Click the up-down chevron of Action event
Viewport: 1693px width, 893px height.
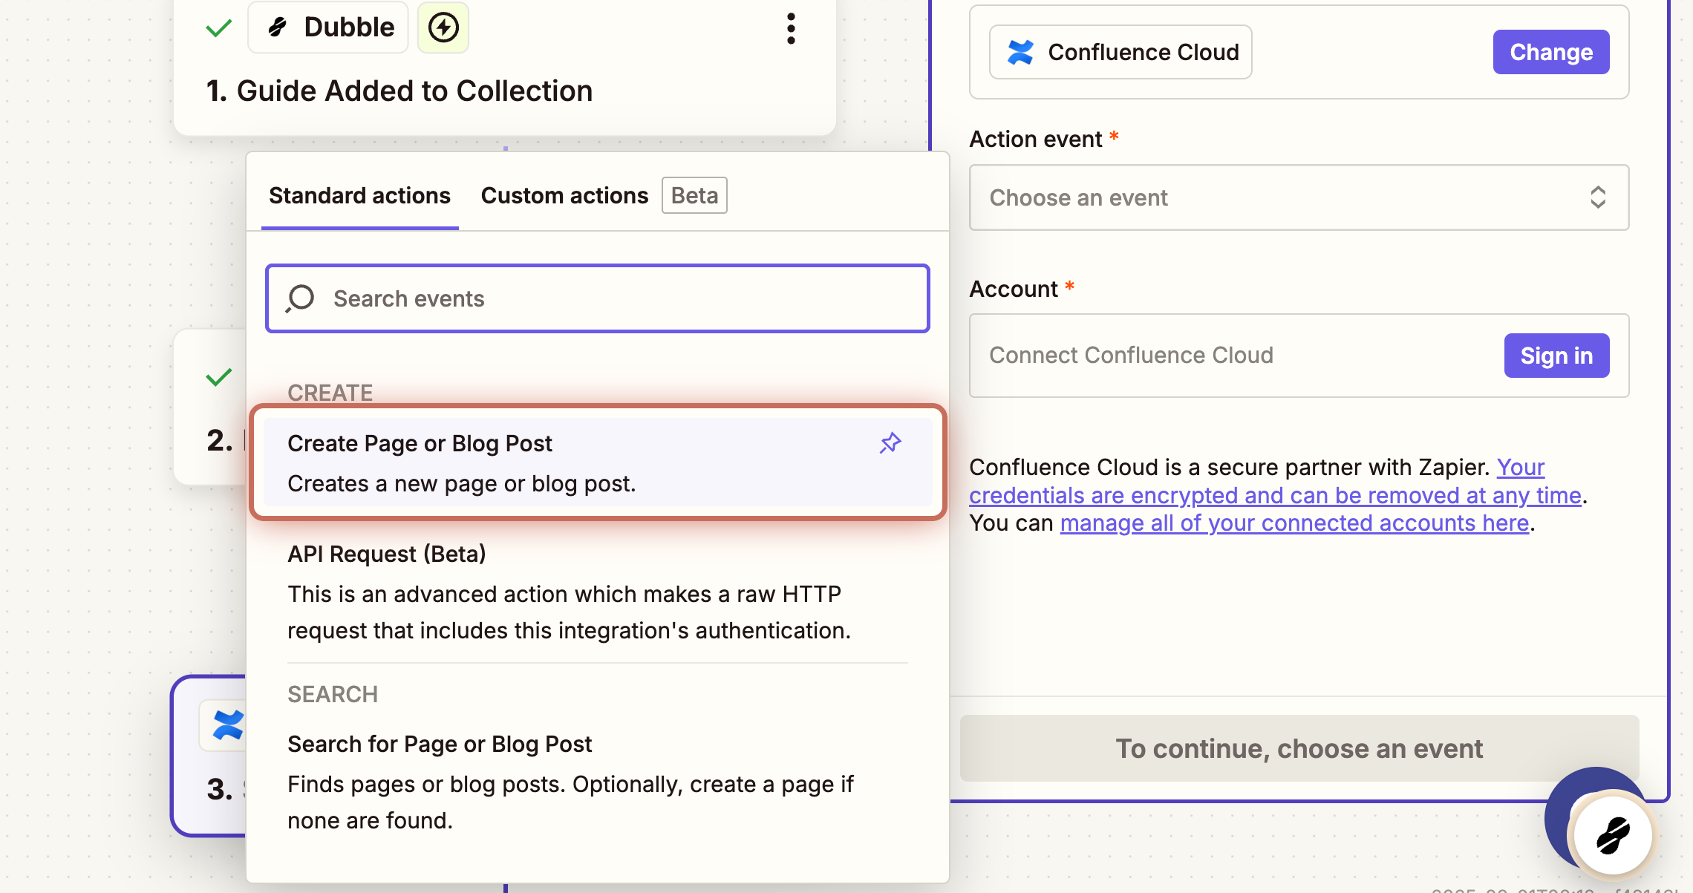click(x=1598, y=197)
